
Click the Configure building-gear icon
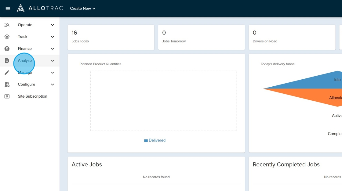7,85
